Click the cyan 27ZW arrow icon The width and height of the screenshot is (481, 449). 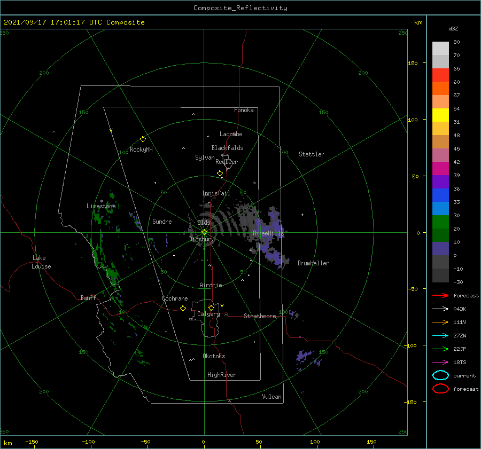[x=440, y=336]
